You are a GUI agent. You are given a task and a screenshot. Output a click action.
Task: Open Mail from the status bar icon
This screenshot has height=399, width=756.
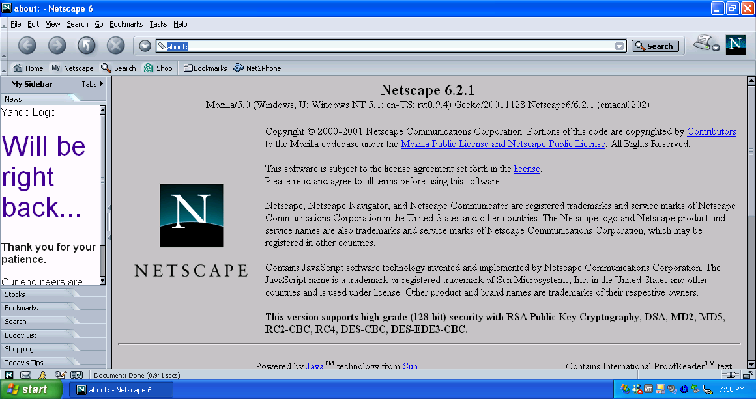click(x=26, y=375)
